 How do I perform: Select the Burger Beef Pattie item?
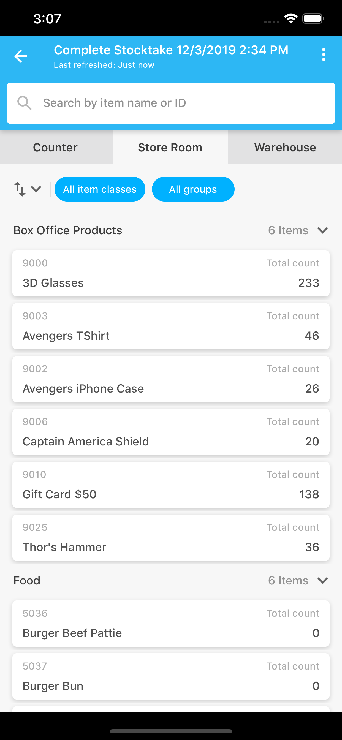[x=171, y=623]
